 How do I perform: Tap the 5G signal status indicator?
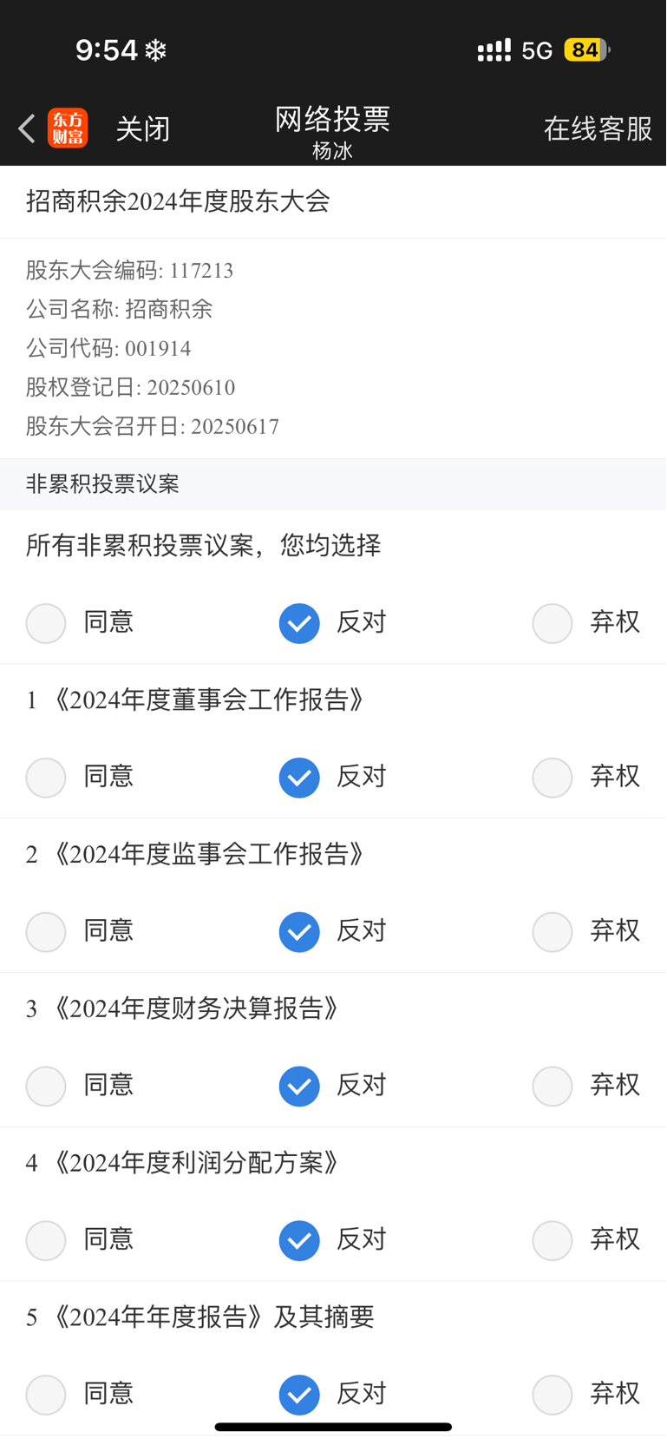537,50
